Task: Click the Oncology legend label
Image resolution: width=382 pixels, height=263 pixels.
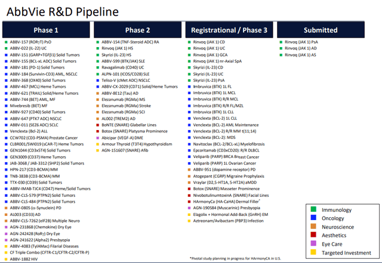Action: click(333, 218)
